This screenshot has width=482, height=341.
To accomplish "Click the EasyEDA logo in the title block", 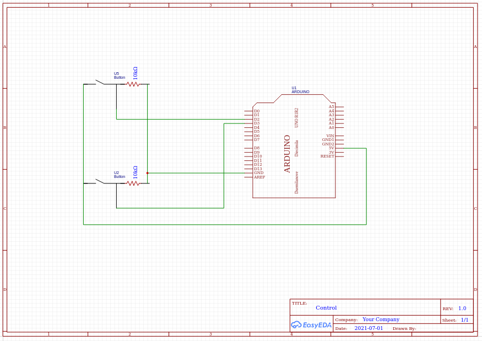I will 311,324.
